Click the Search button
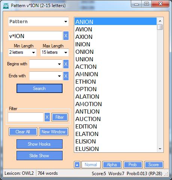Screen dimensions: 172x180 click(39, 89)
